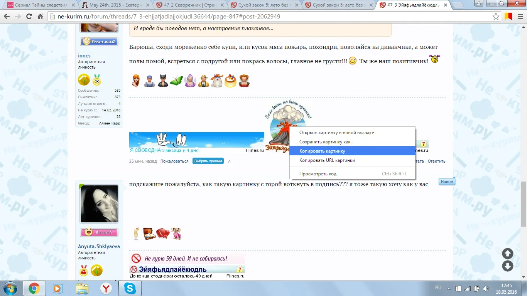Choose 'Сохранить картинку как...'
The image size is (527, 296).
[x=352, y=142]
